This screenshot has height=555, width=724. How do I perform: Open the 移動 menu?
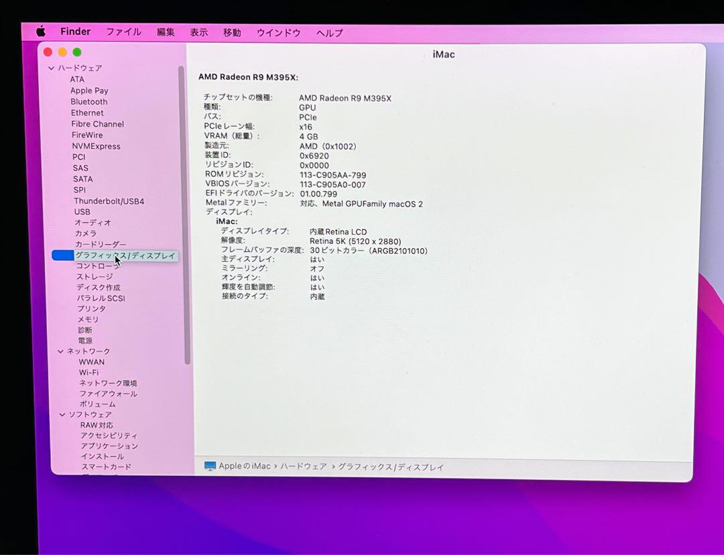click(232, 32)
